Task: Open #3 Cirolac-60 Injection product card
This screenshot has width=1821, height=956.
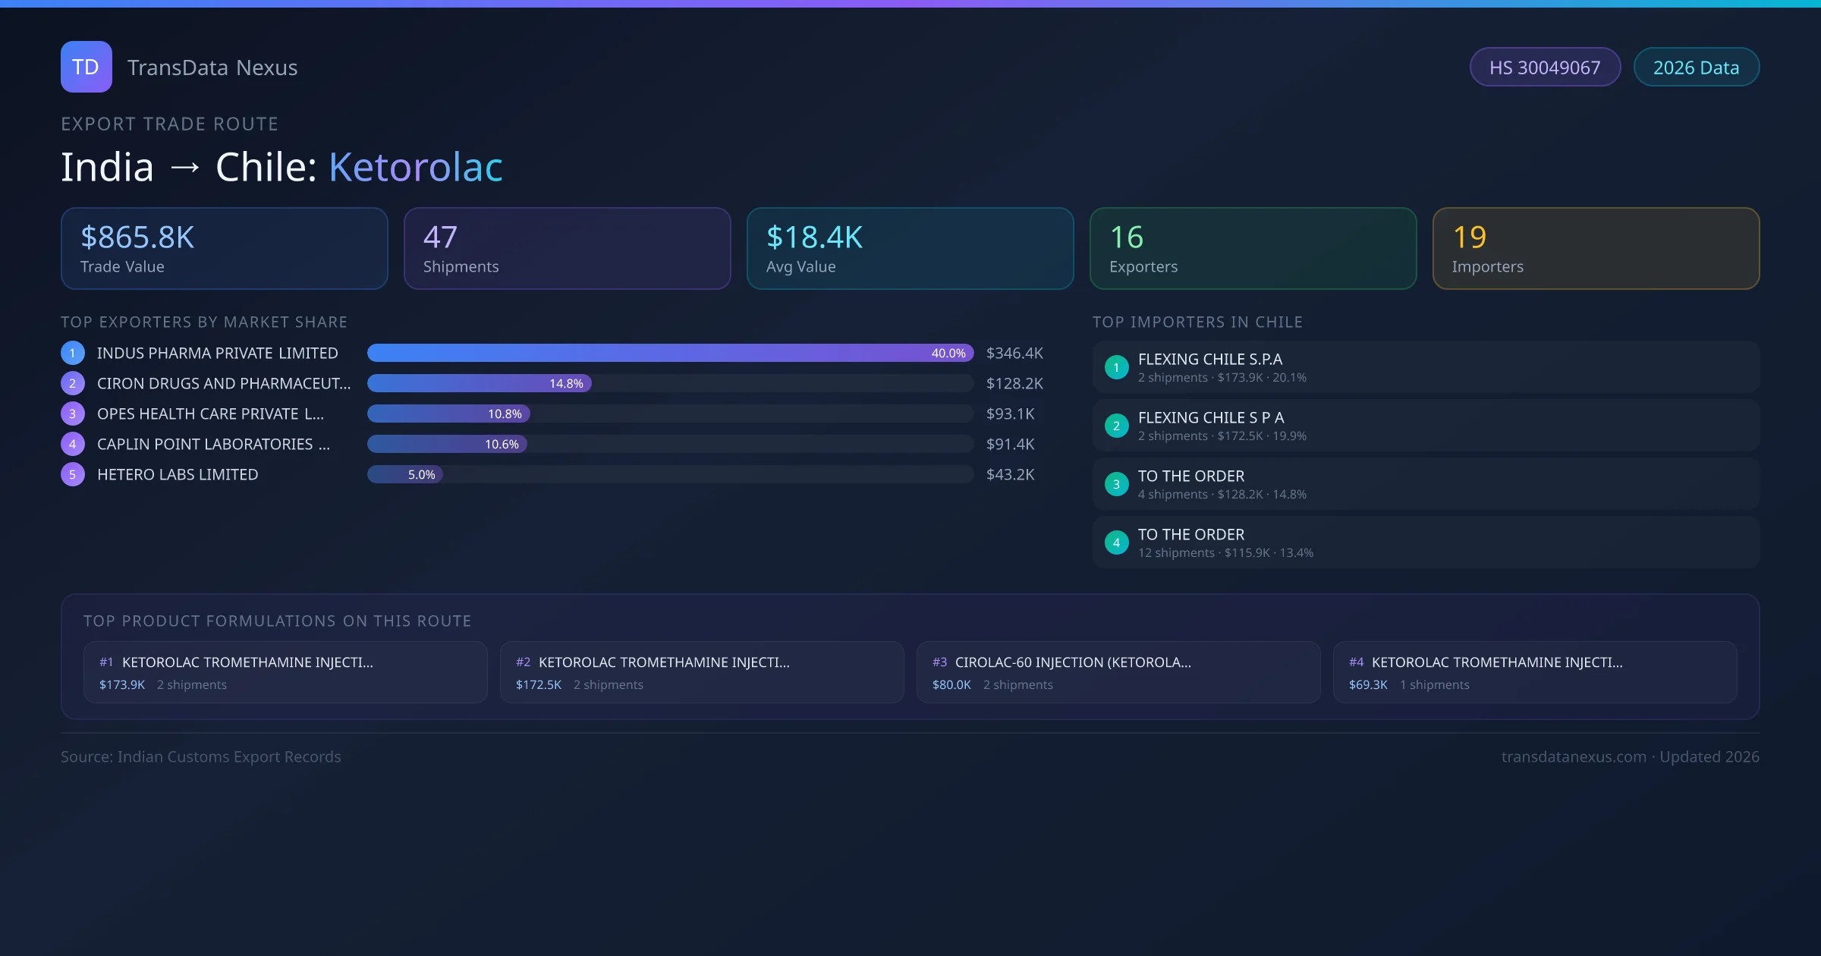Action: [x=1118, y=672]
